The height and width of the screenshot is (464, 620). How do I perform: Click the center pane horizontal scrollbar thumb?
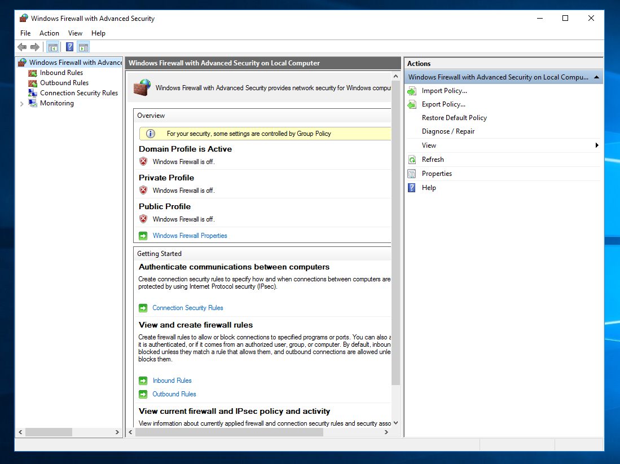pyautogui.click(x=230, y=432)
